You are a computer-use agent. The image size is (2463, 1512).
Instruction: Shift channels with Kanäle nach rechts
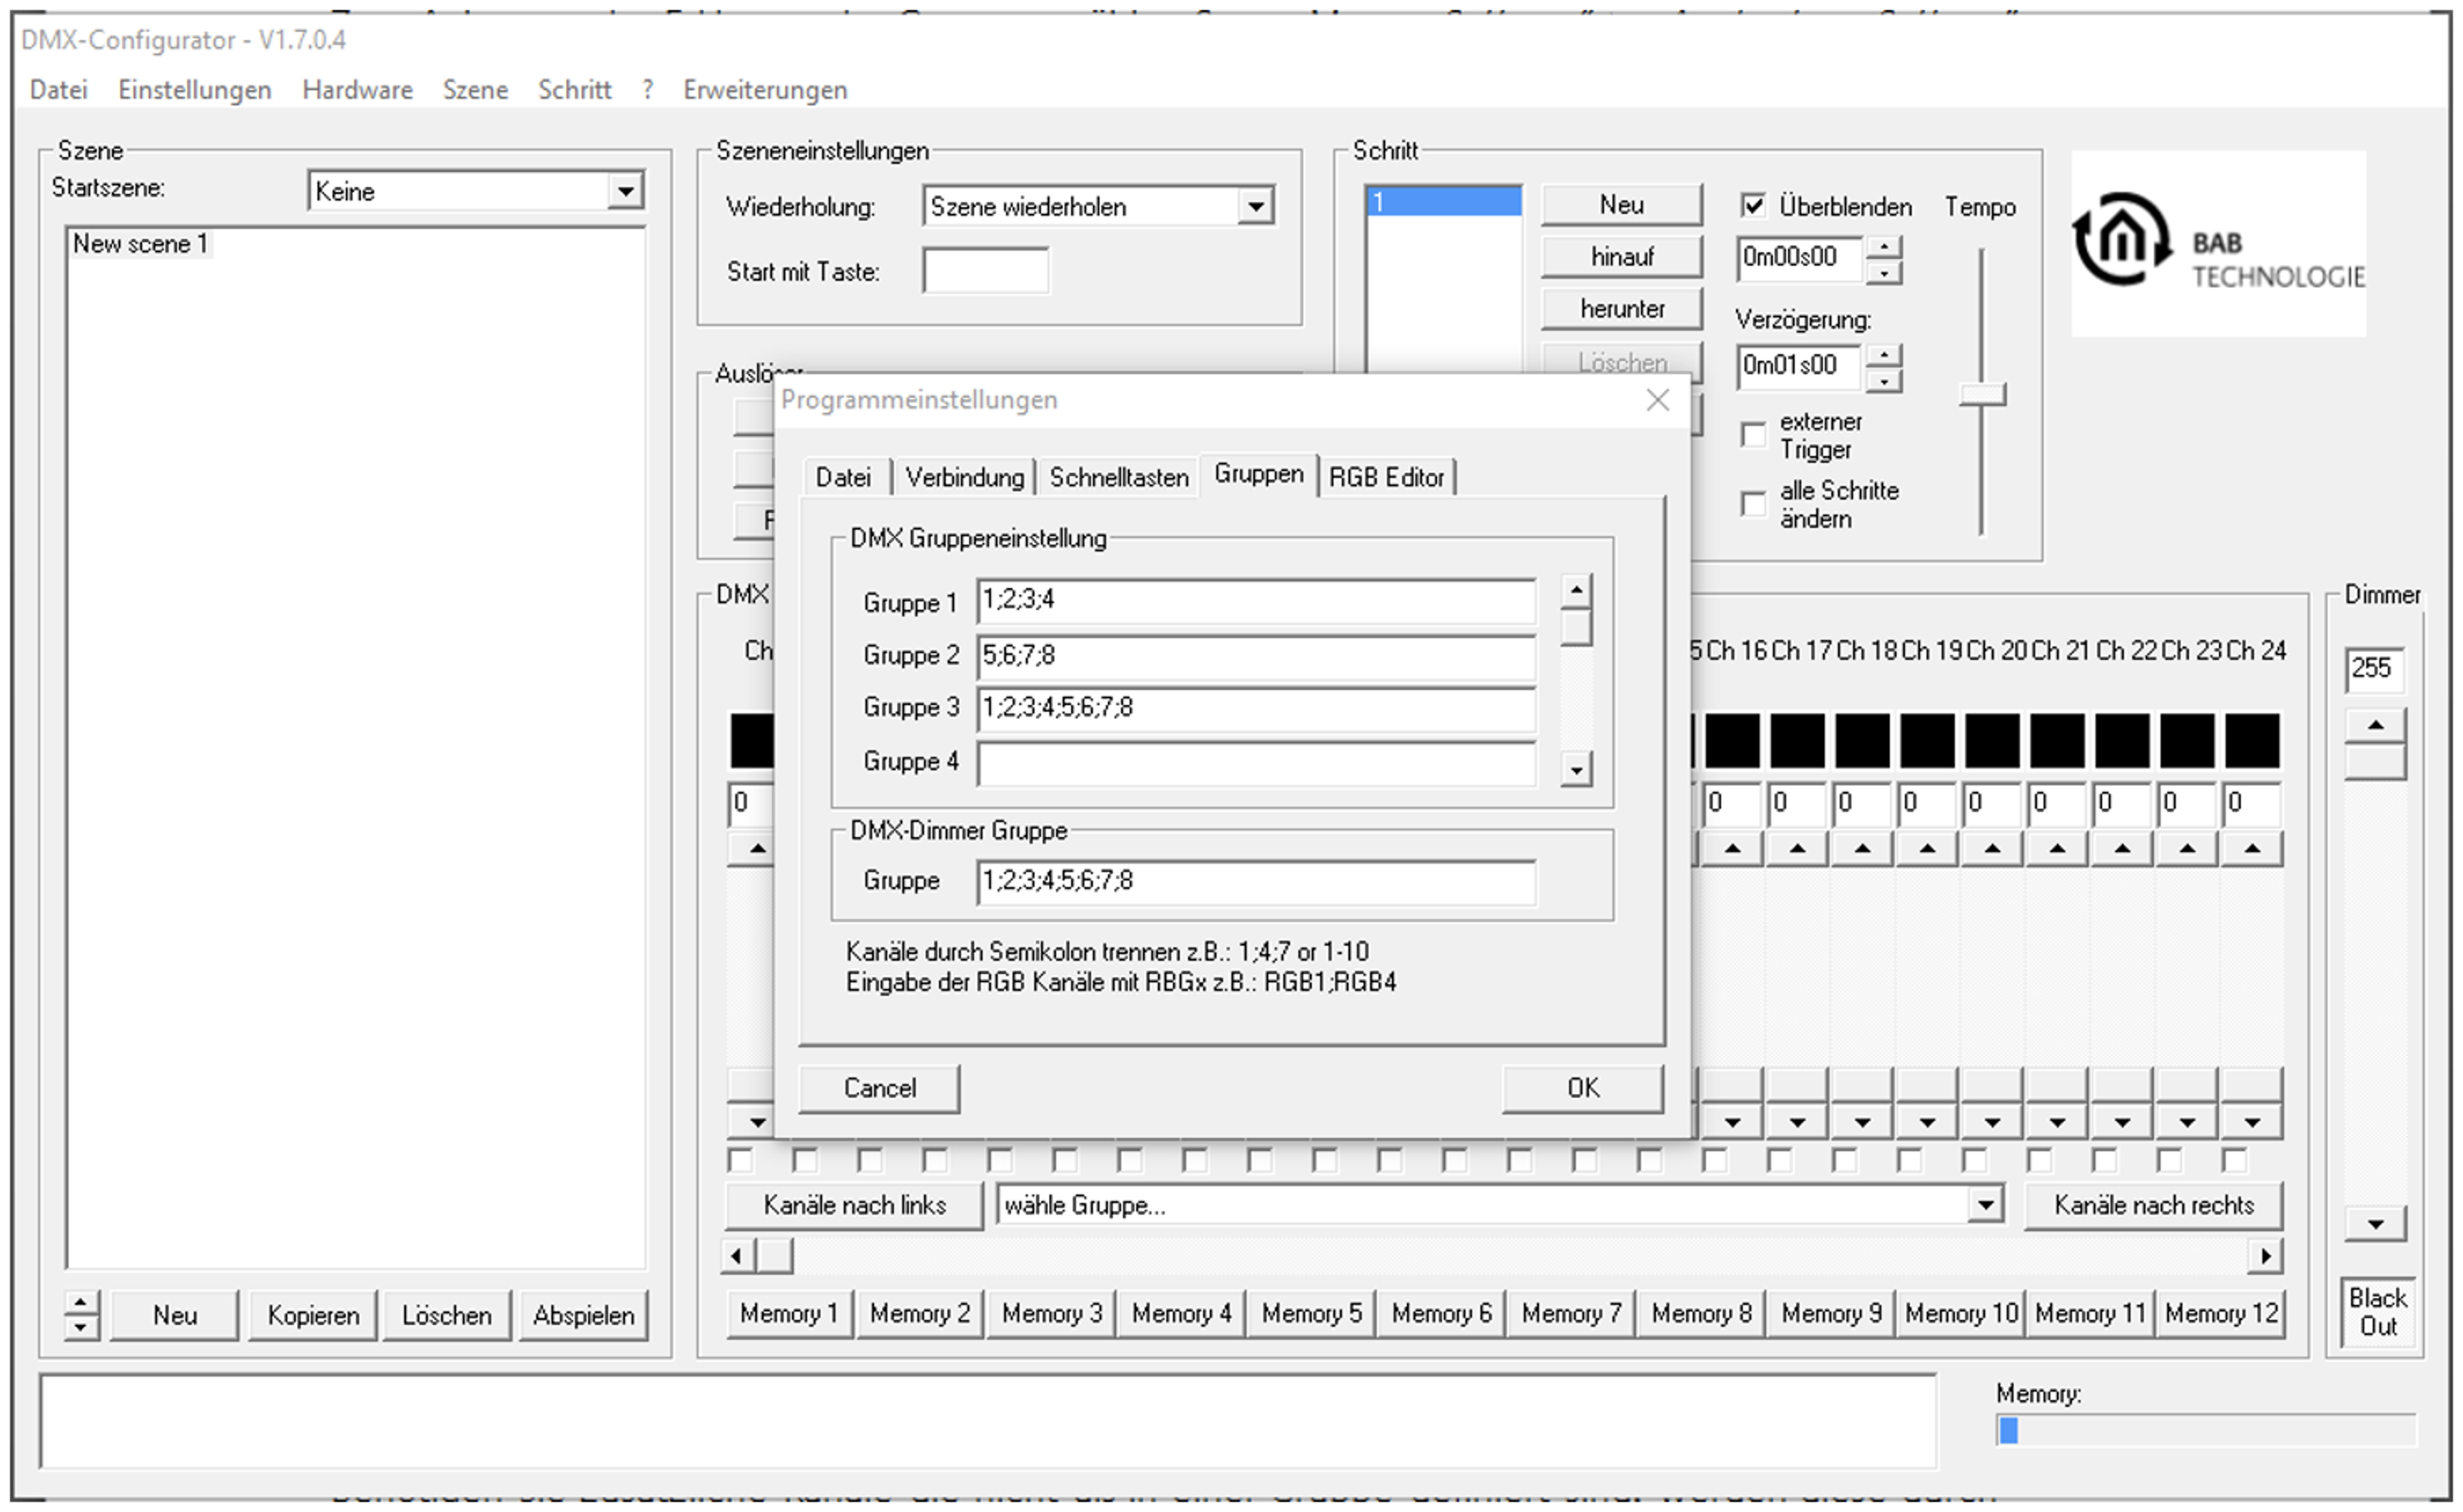pyautogui.click(x=2153, y=1206)
